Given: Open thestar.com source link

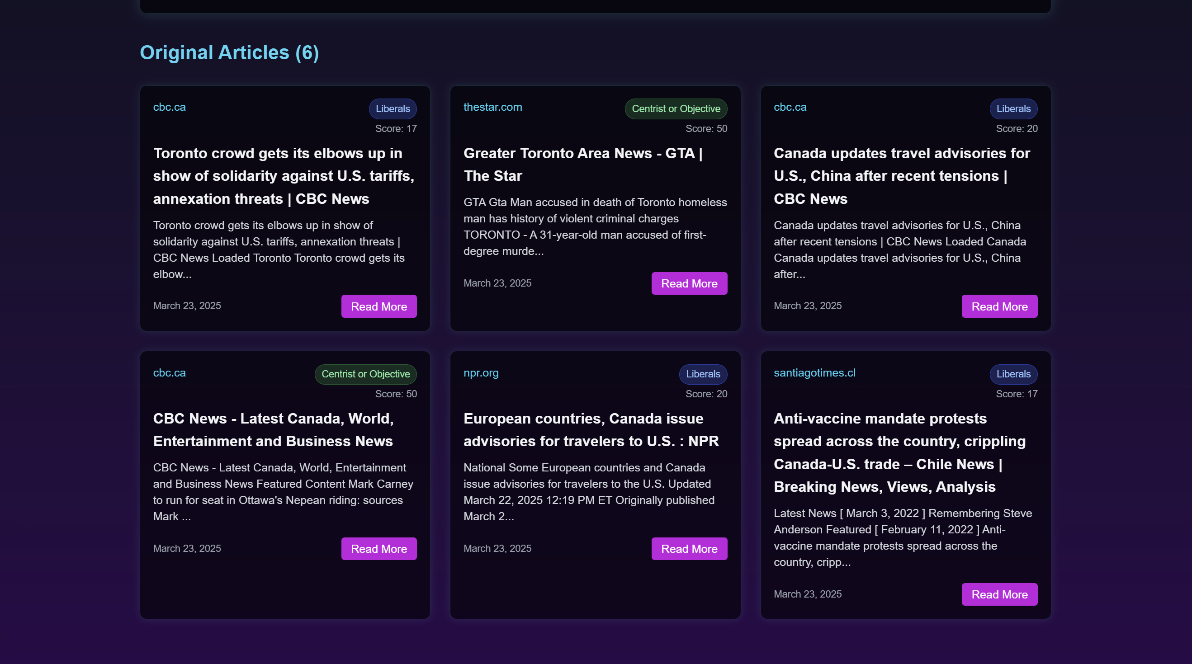Looking at the screenshot, I should [492, 107].
